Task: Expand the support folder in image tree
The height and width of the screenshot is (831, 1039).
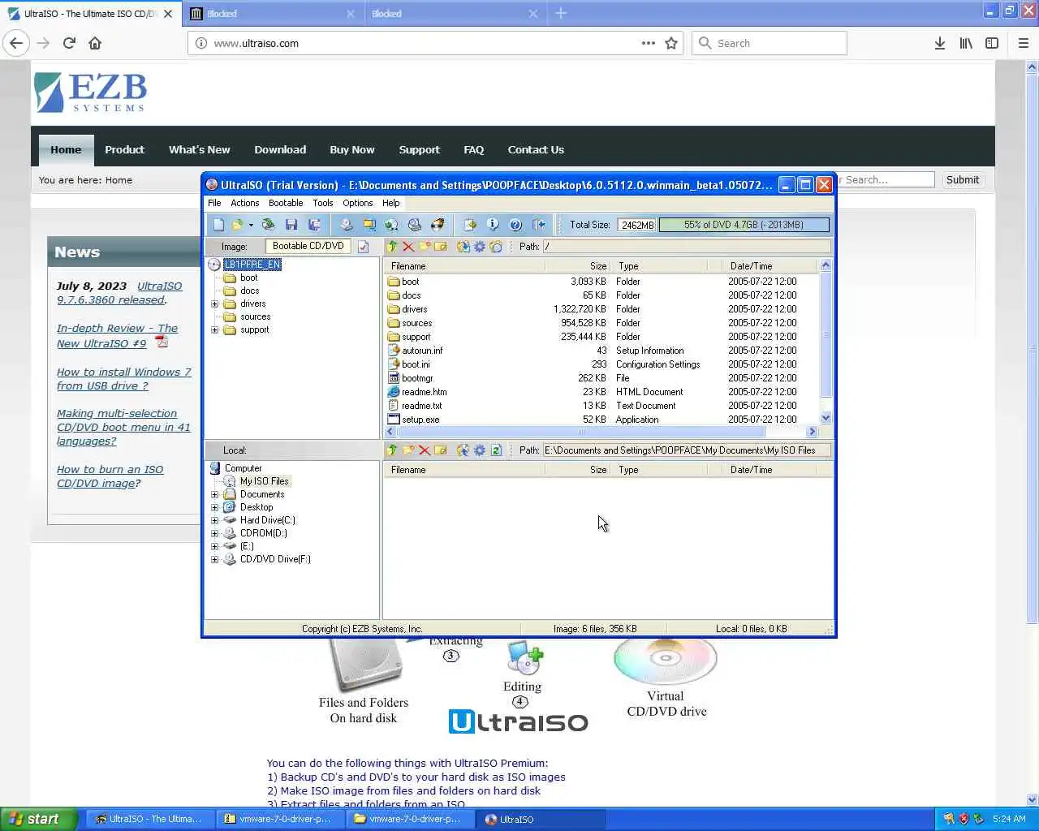Action: (215, 330)
